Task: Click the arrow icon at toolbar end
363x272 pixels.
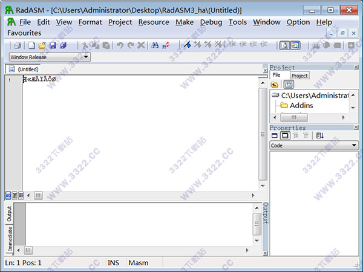Action: [x=351, y=45]
